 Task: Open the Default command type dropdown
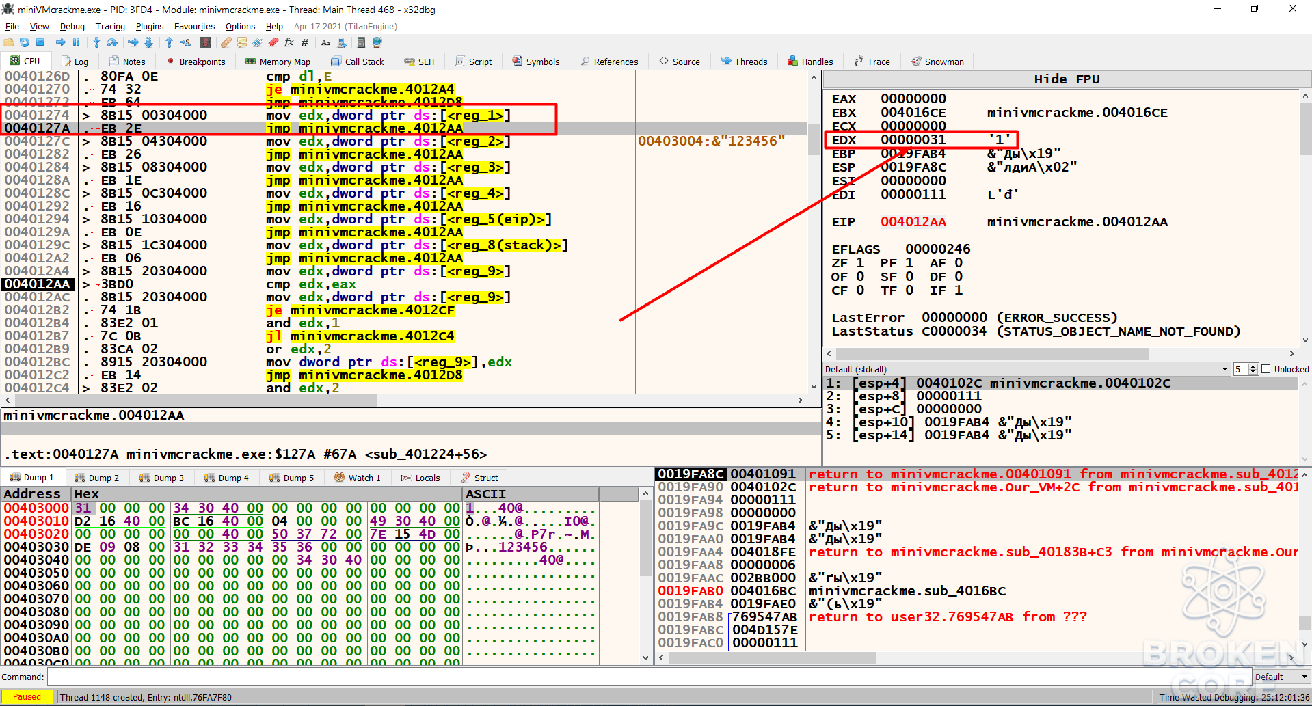pyautogui.click(x=1282, y=677)
